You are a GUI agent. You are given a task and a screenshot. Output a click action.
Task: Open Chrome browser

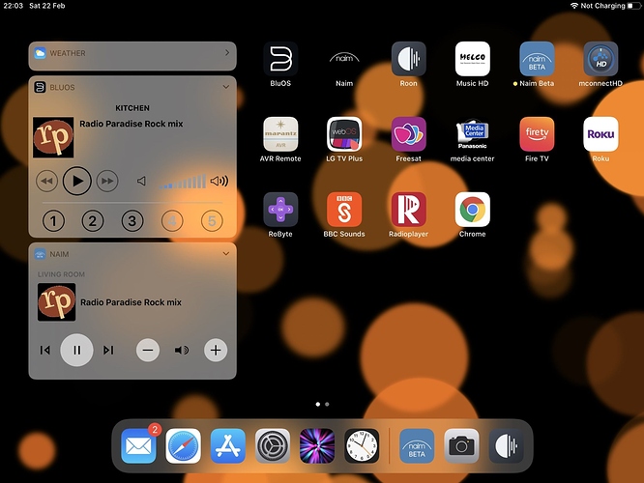[472, 210]
